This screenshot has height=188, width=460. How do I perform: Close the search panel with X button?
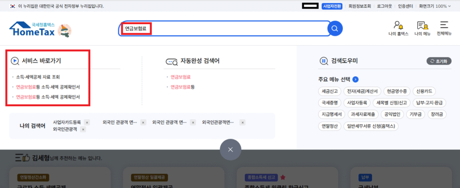230,149
